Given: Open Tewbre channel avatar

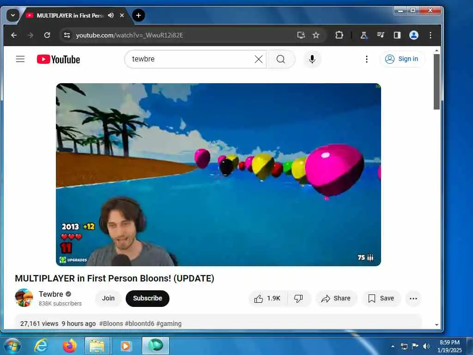Looking at the screenshot, I should pyautogui.click(x=24, y=298).
